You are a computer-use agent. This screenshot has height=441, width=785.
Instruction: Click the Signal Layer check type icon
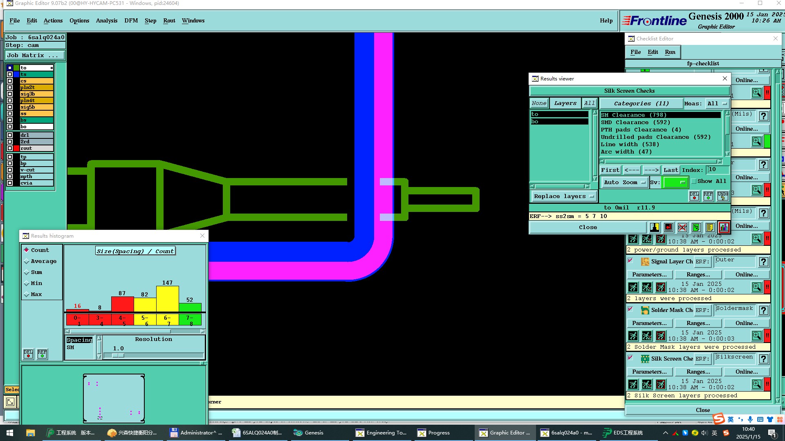[x=645, y=262]
